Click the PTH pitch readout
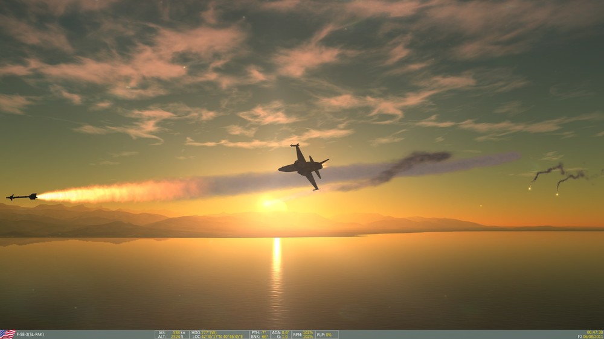The image size is (604, 339). 259,332
